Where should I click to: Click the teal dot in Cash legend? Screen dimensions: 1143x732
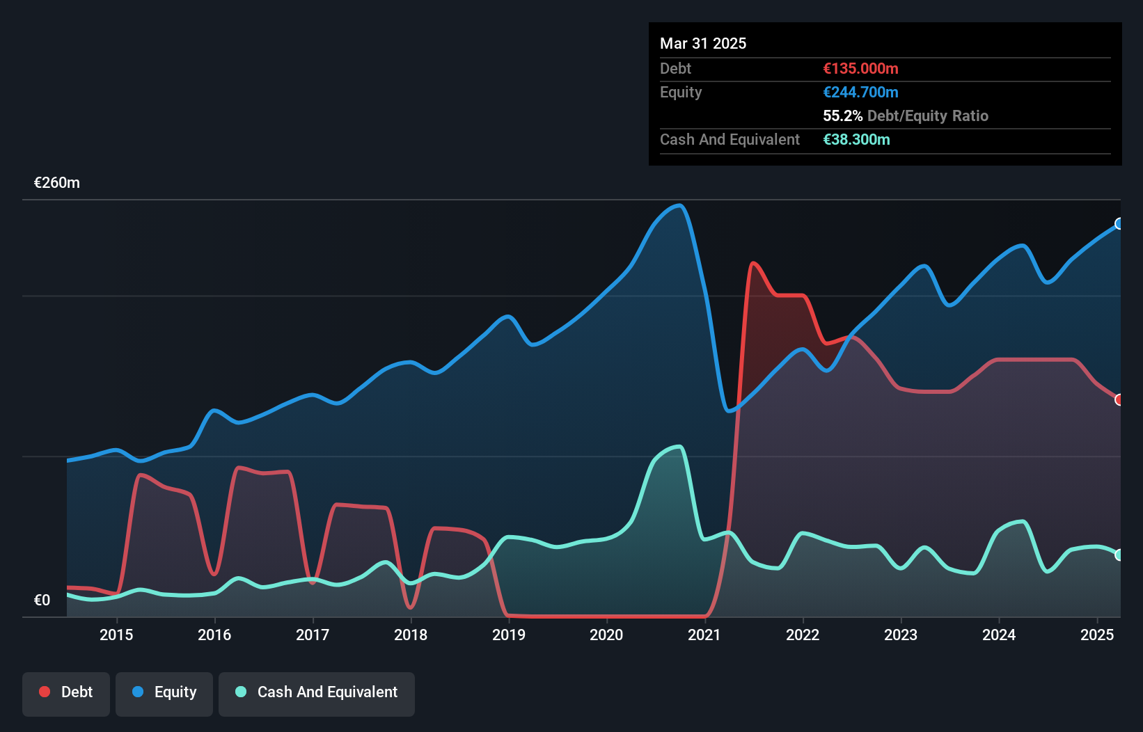[240, 692]
